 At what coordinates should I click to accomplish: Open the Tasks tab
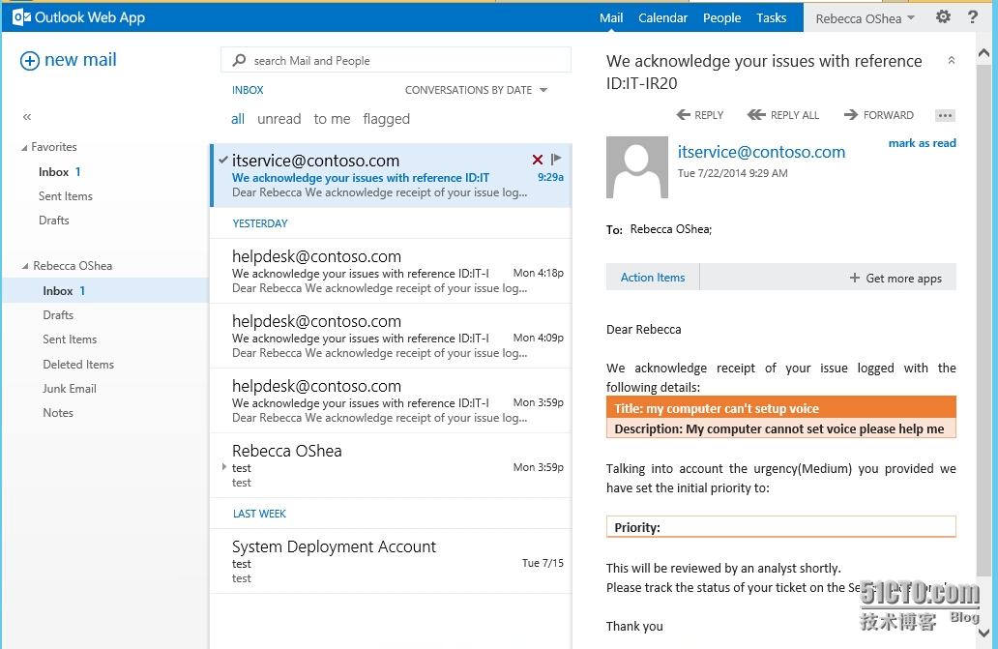click(x=772, y=17)
